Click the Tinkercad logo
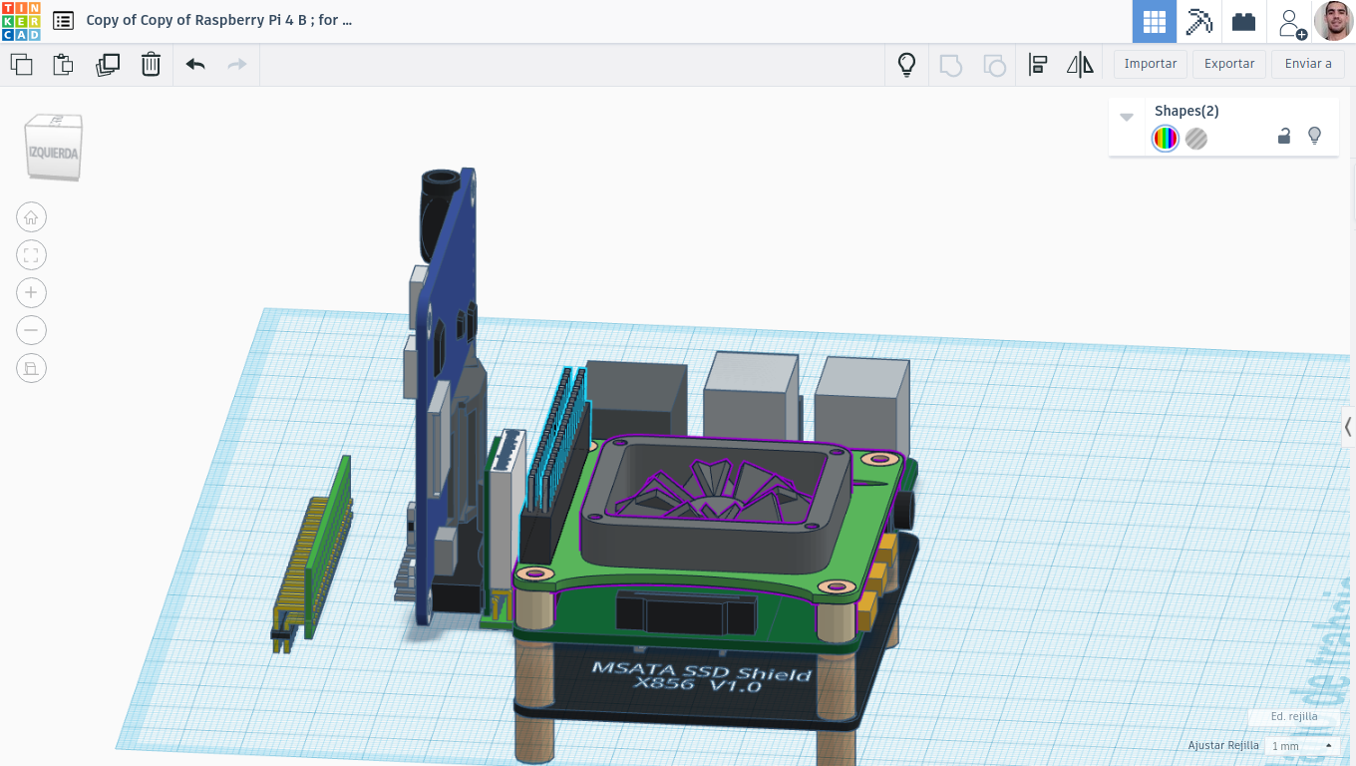The width and height of the screenshot is (1356, 766). 21,21
